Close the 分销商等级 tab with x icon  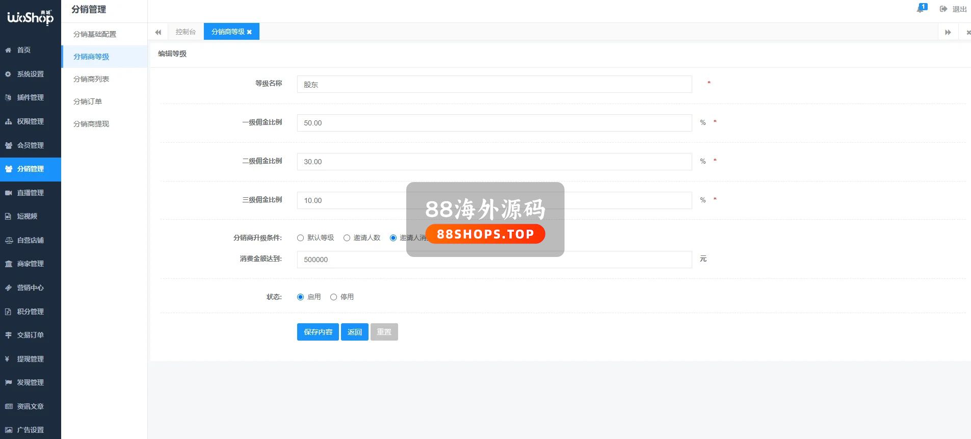[x=249, y=32]
